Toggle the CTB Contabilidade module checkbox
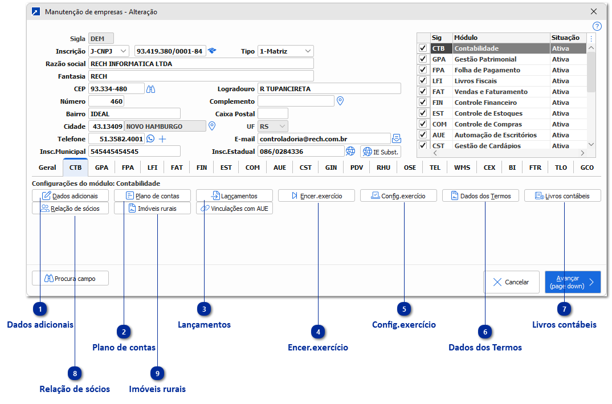This screenshot has width=612, height=404. [x=423, y=48]
